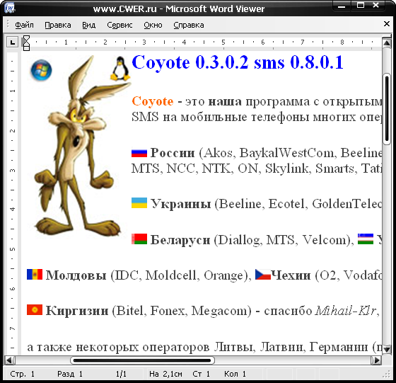Click the Word Viewer title bar icon

(10, 8)
